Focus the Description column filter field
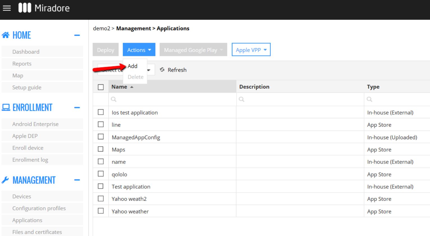The height and width of the screenshot is (236, 430). click(x=300, y=99)
